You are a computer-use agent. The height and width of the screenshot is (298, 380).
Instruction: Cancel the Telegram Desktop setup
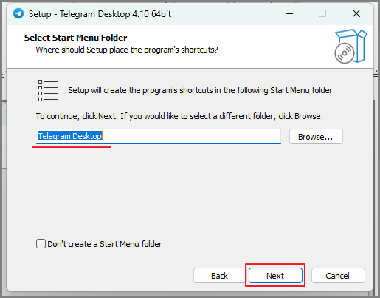pyautogui.click(x=338, y=275)
